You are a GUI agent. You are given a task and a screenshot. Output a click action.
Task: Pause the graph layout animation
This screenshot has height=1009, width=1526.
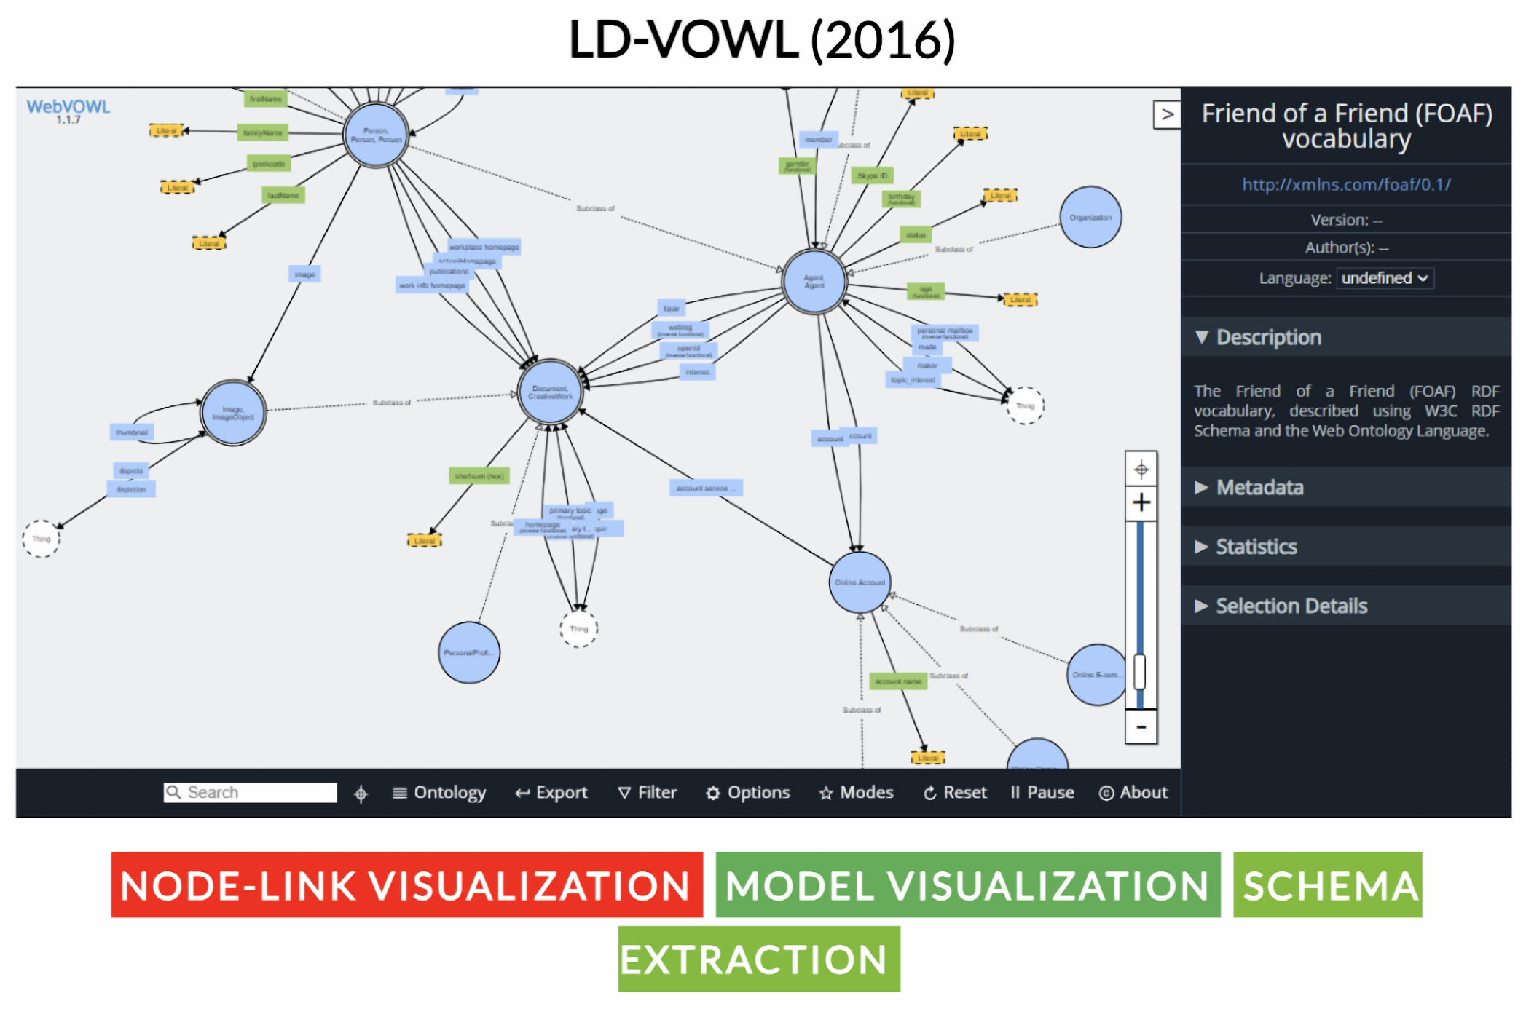click(1042, 793)
